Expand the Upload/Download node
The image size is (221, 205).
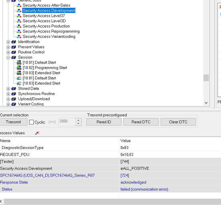pyautogui.click(x=8, y=99)
